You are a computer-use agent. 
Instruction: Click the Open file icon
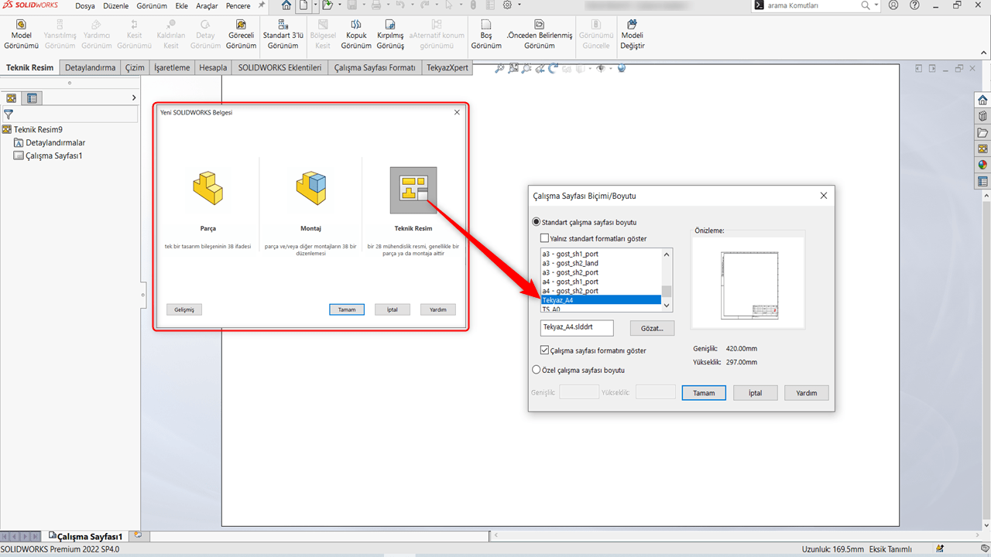point(327,5)
